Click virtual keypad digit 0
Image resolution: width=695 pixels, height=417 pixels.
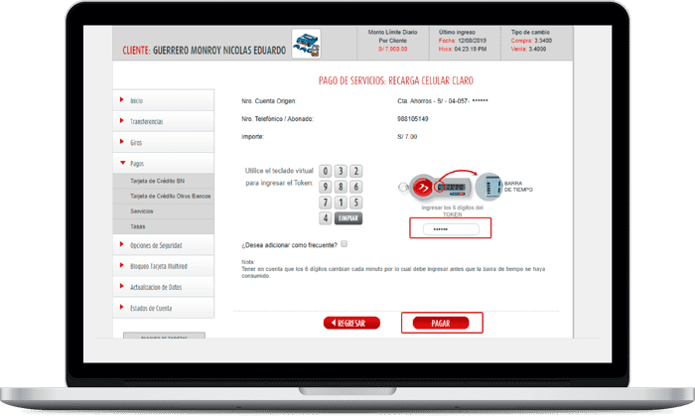click(326, 171)
